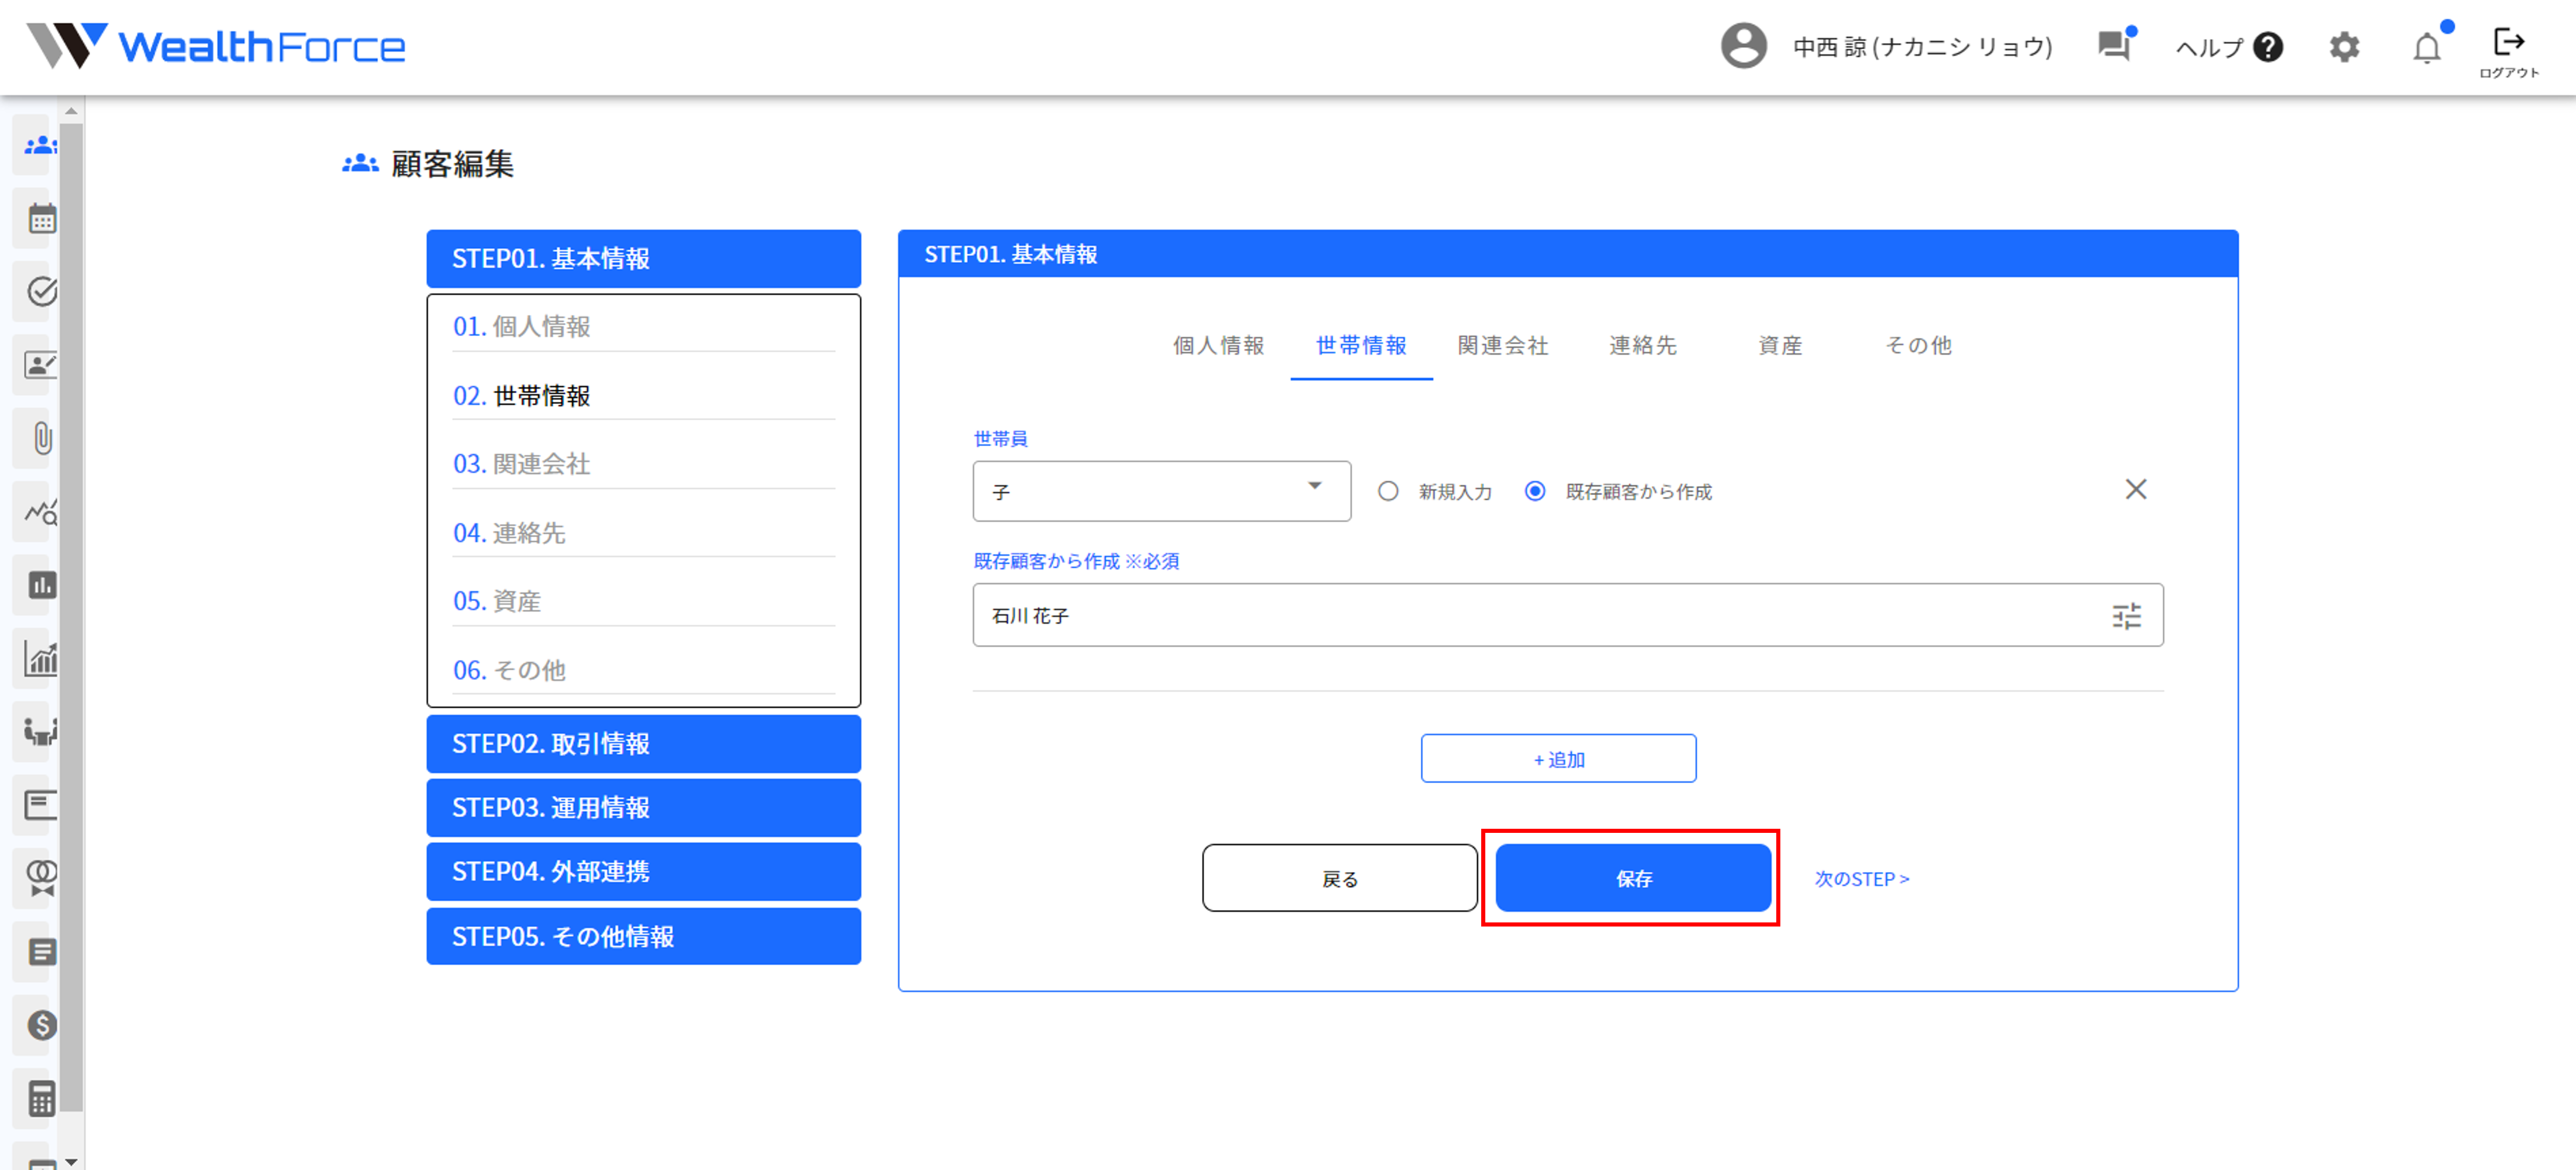Expand the STEP01. 基本情報 sidebar section

click(x=643, y=259)
